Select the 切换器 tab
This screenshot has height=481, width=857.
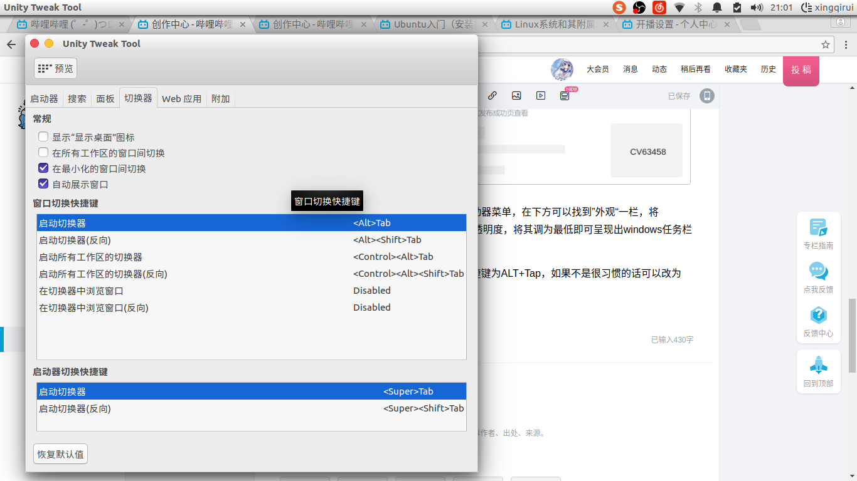(x=138, y=98)
